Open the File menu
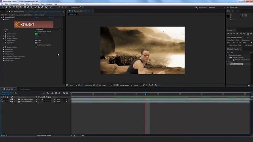The height and width of the screenshot is (142, 253). click(2, 4)
